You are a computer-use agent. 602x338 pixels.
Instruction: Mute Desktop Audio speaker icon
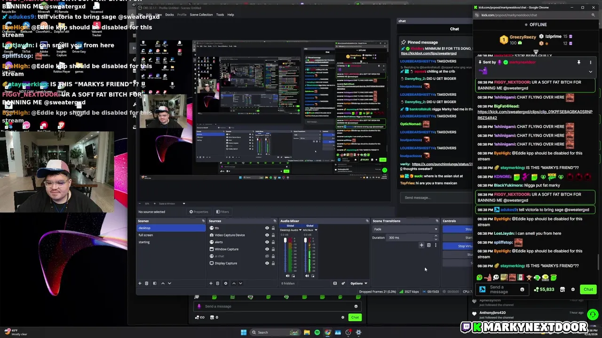[287, 276]
